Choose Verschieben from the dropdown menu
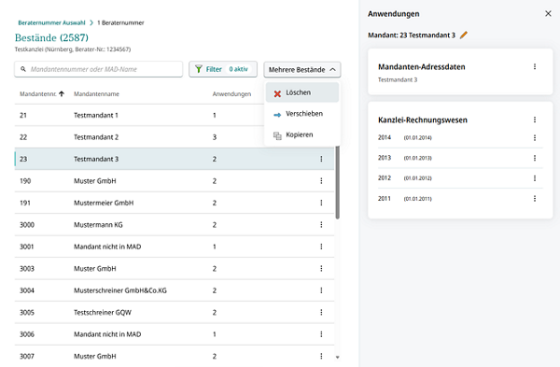This screenshot has height=367, width=560. pos(302,114)
